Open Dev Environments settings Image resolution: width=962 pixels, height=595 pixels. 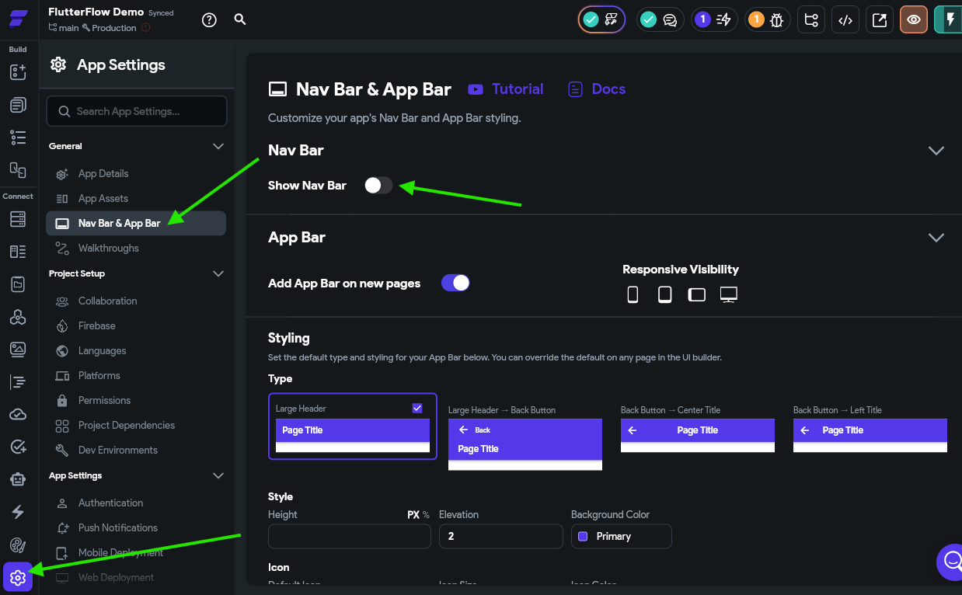[x=136, y=450]
